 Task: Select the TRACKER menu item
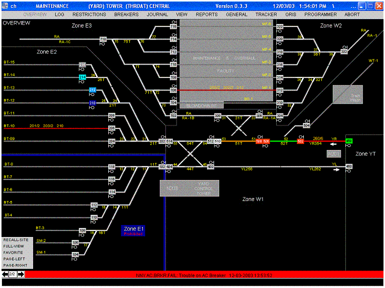pos(266,14)
